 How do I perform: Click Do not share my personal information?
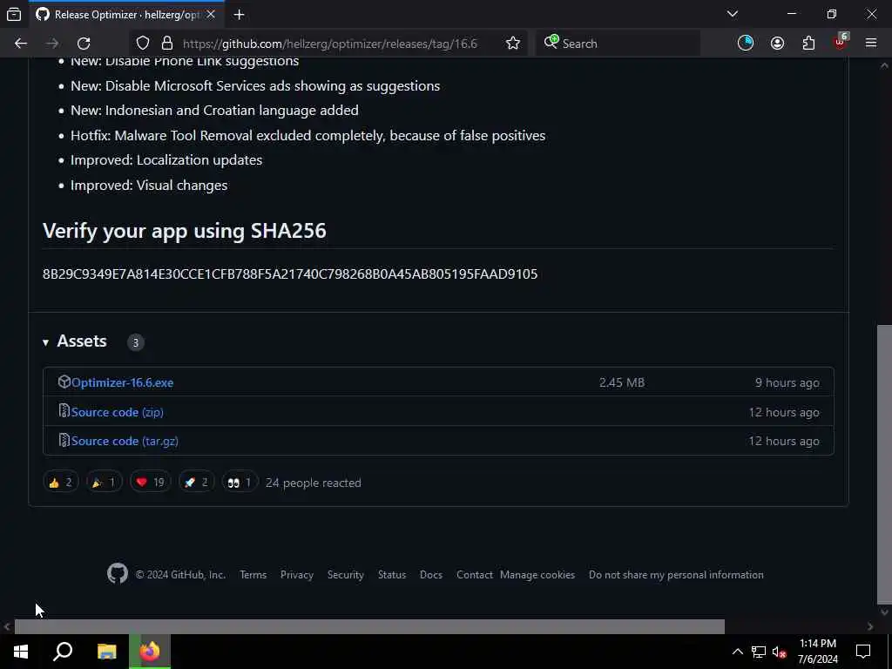point(676,575)
